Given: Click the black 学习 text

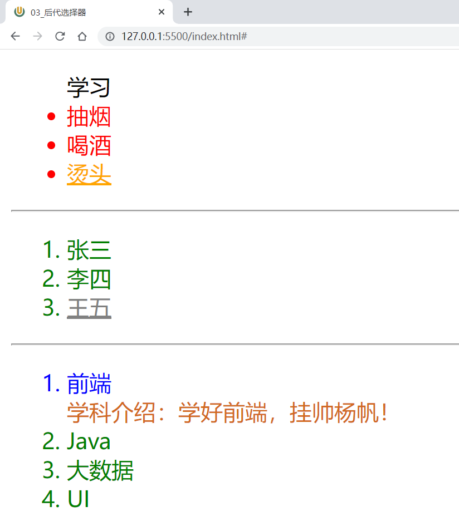Looking at the screenshot, I should coord(89,88).
